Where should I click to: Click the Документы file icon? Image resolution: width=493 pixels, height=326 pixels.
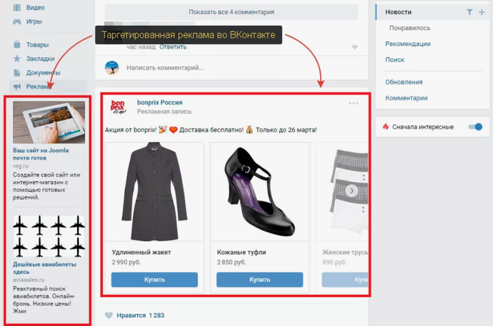(x=17, y=73)
